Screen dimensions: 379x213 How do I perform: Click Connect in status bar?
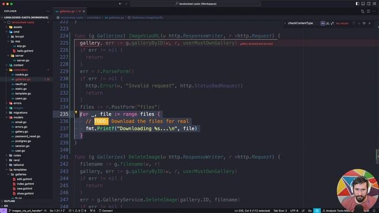point(106,211)
